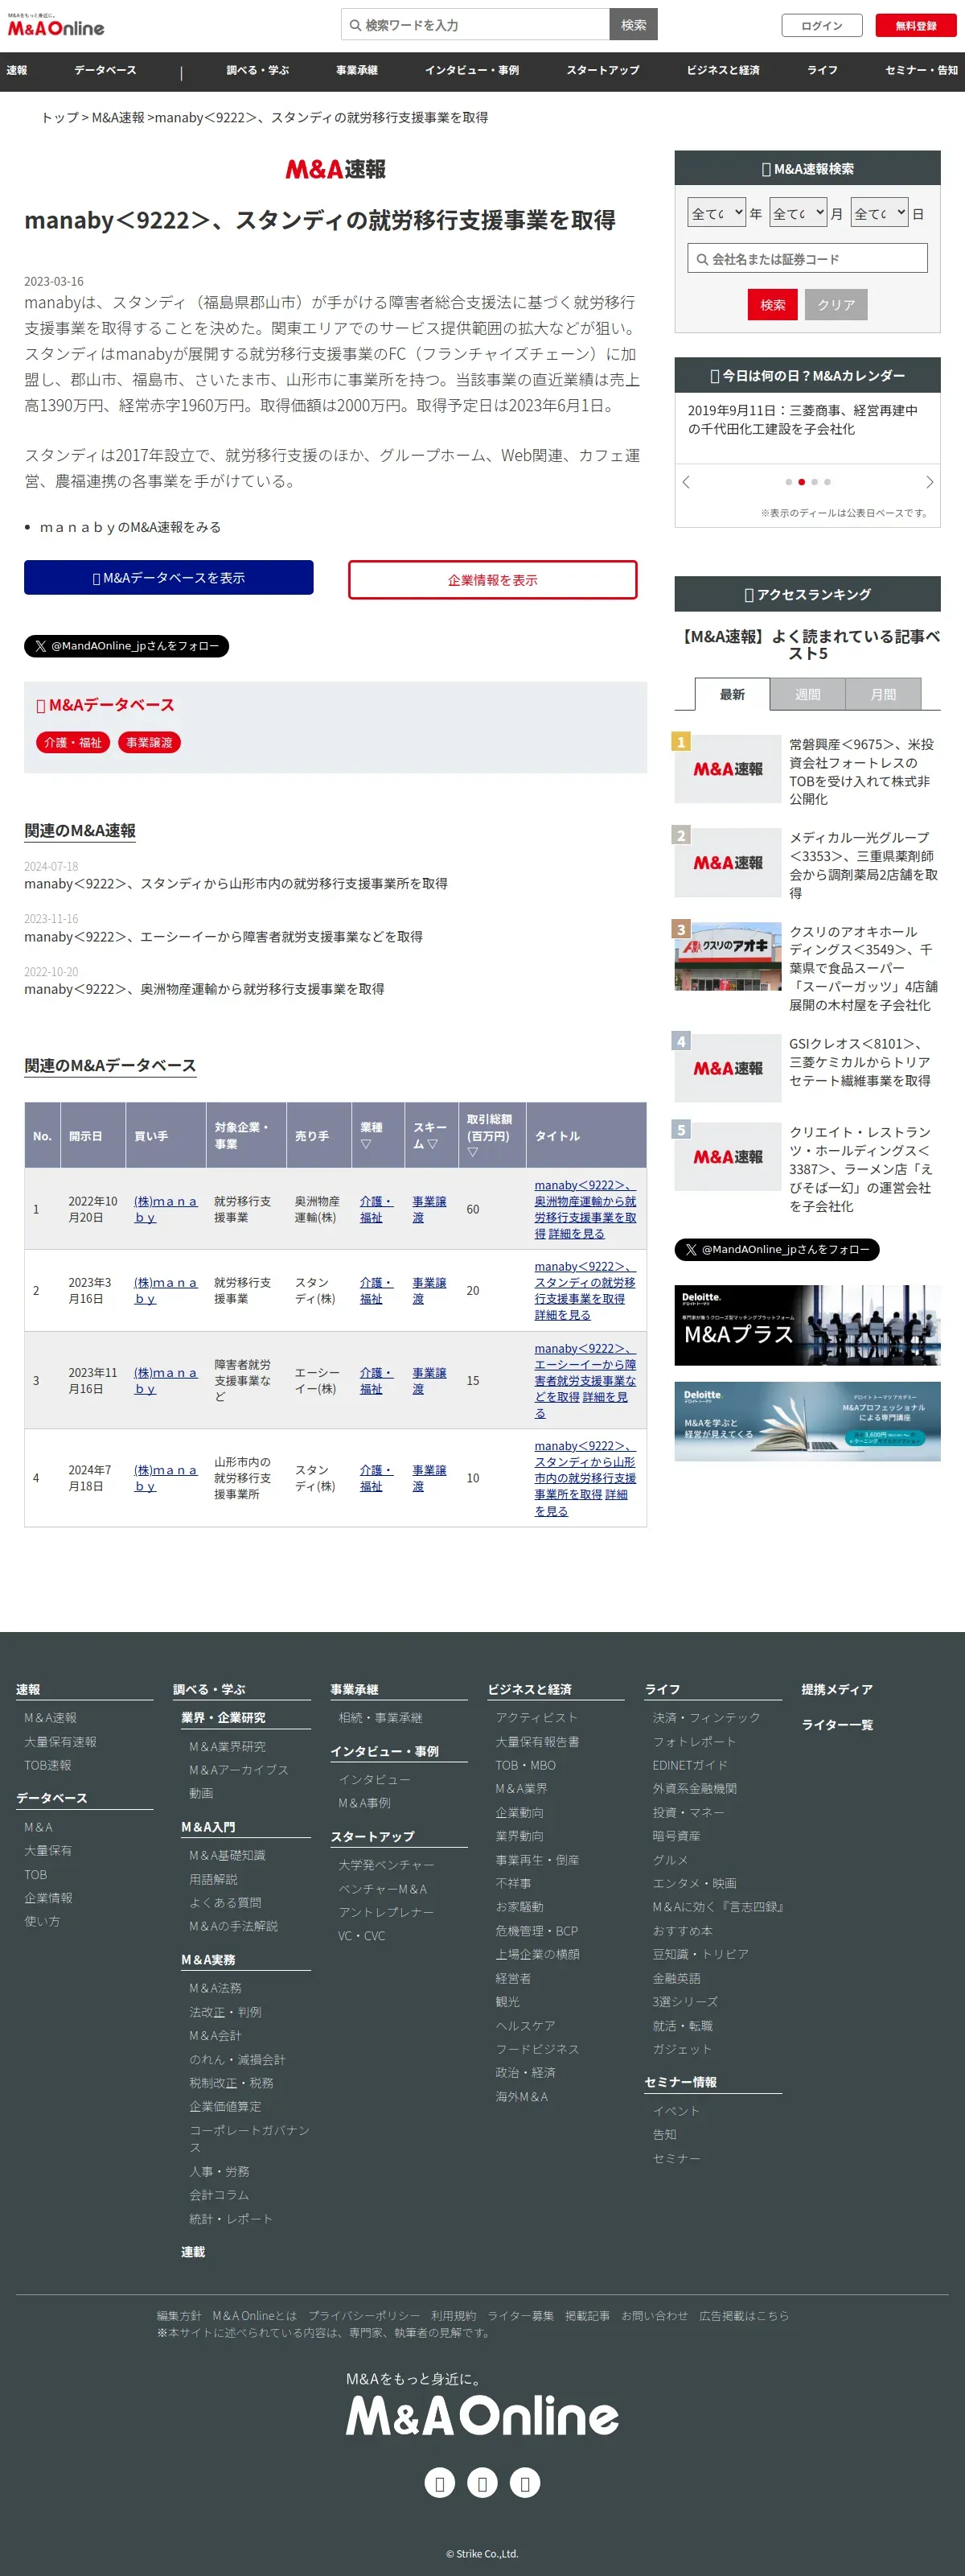Click プライバシーポリシー in the footer
The width and height of the screenshot is (965, 2576).
pyautogui.click(x=363, y=2316)
